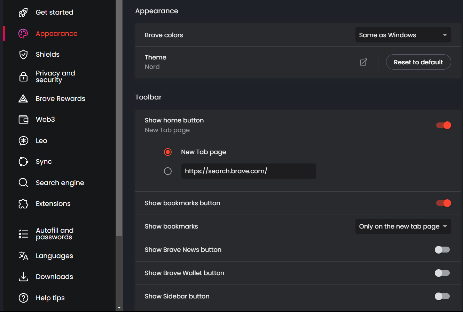Open Shields settings via shield icon
This screenshot has height=312, width=463.
[23, 55]
